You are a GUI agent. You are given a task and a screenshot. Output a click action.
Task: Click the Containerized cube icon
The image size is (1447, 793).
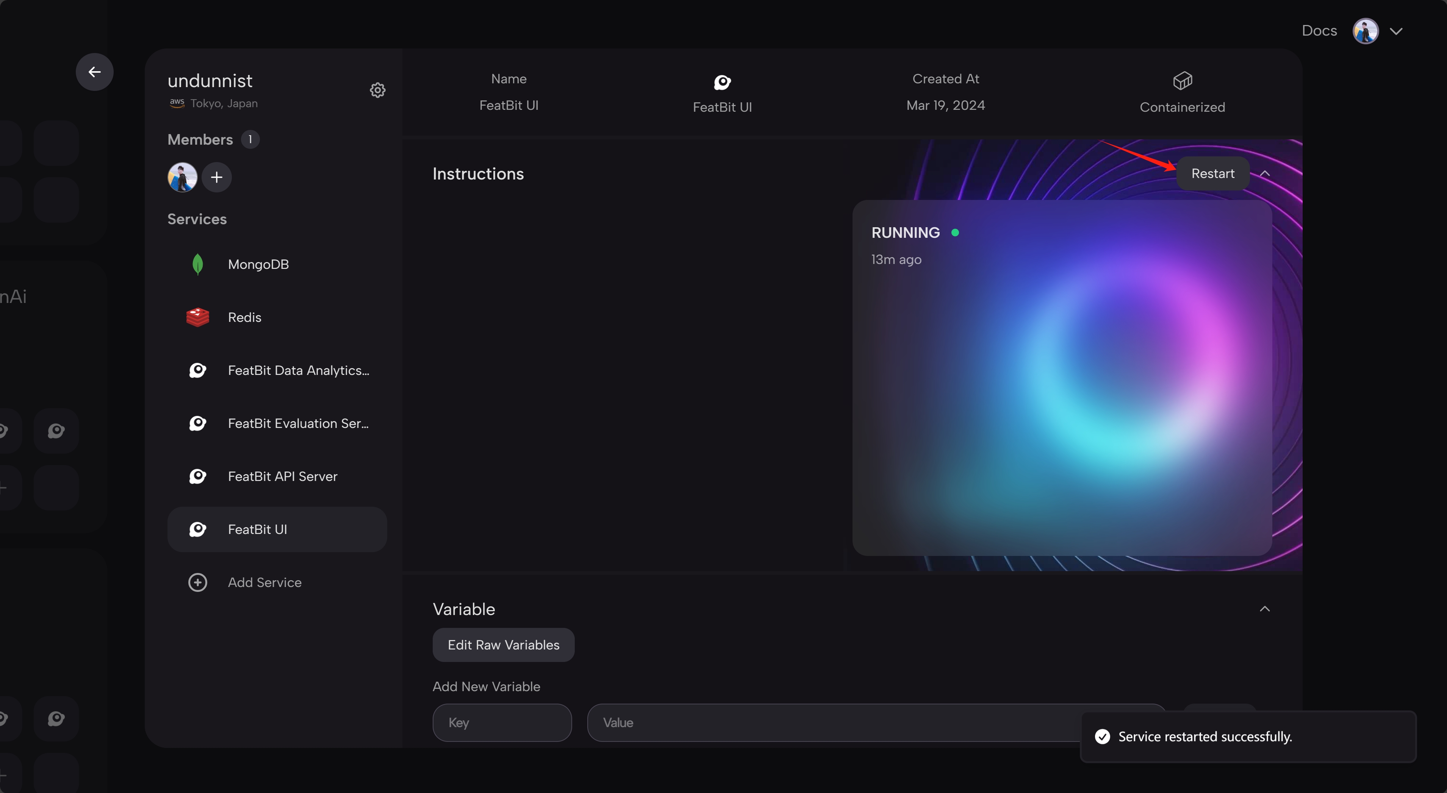point(1183,81)
